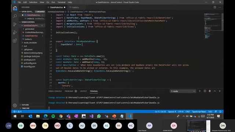Kill the terminal with trash icon

[210, 91]
